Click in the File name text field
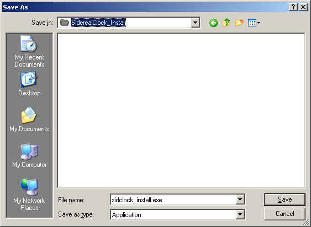 tap(173, 199)
